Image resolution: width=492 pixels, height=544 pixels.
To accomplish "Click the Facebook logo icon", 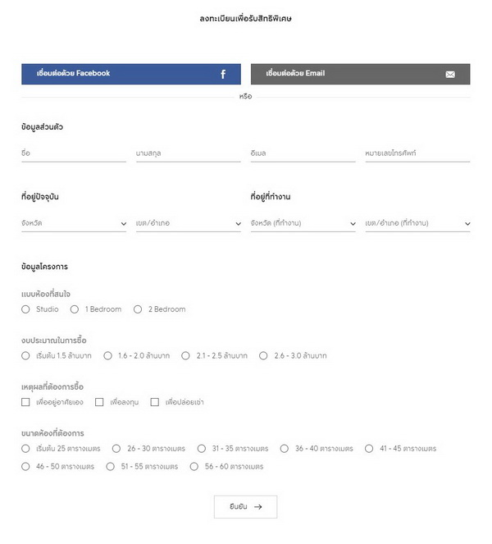I will (x=223, y=74).
